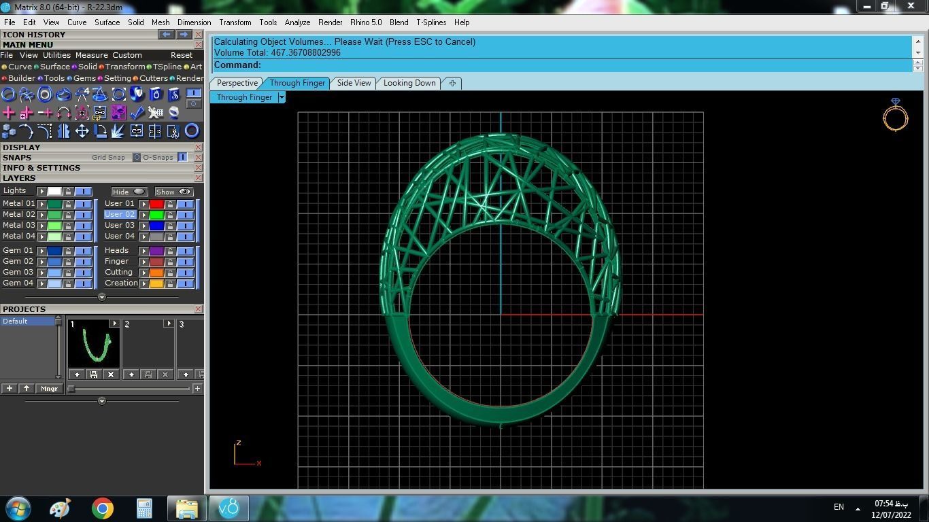This screenshot has height=522, width=929.
Task: Toggle O-Snaps on/off switch
Action: [182, 157]
